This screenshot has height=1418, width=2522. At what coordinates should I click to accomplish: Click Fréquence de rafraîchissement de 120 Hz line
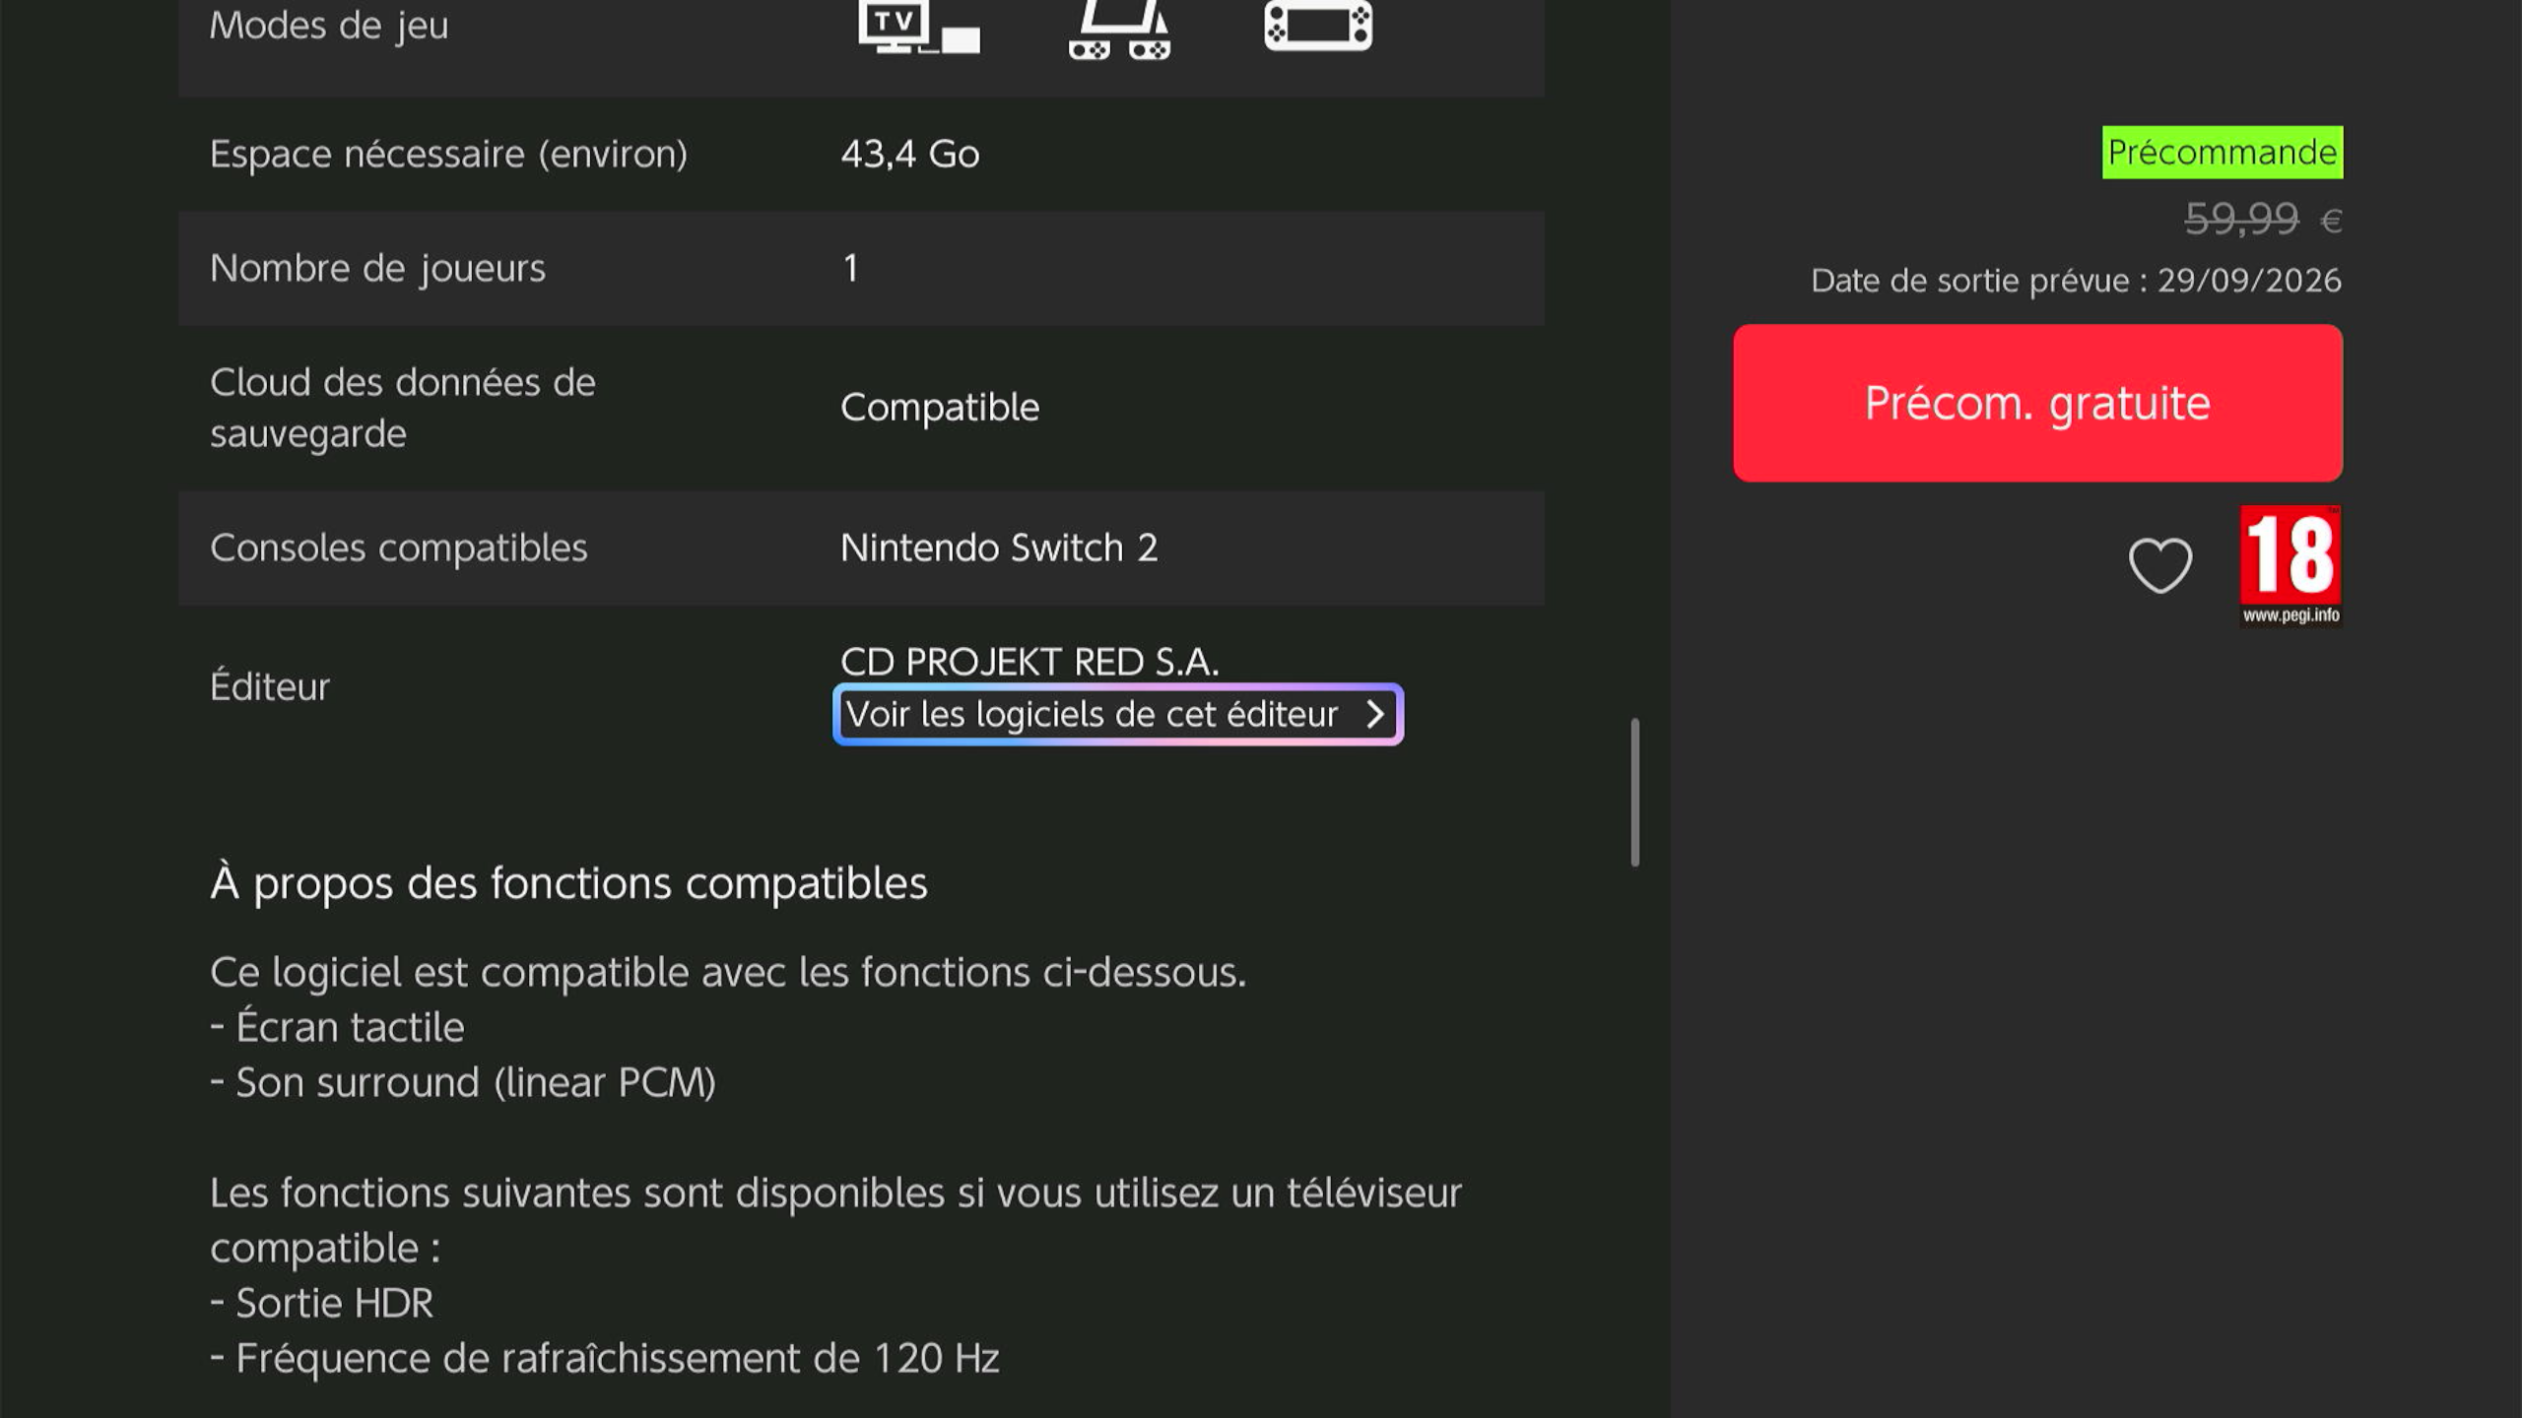(605, 1358)
